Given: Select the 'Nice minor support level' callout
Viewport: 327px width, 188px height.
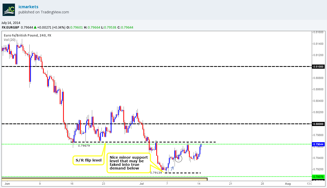Looking at the screenshot, I should click(129, 163).
